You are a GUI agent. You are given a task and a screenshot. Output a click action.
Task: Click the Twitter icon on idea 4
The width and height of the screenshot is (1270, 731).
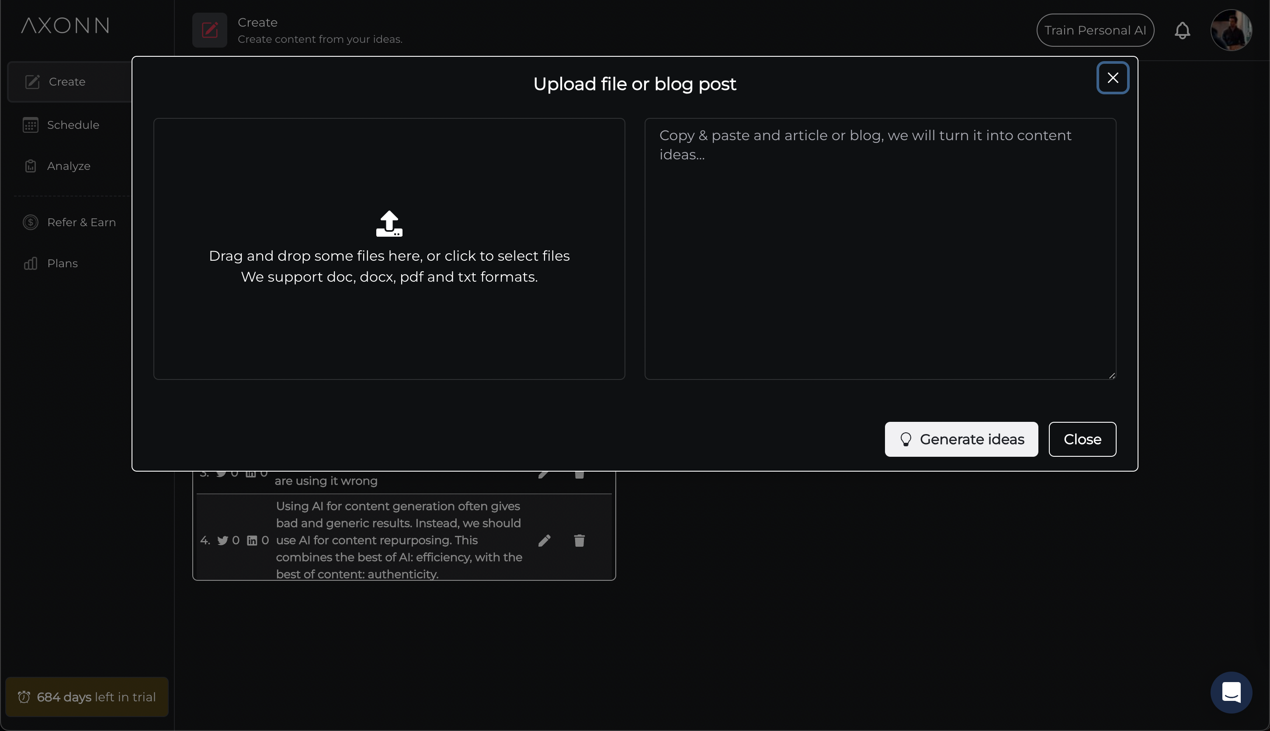(222, 541)
